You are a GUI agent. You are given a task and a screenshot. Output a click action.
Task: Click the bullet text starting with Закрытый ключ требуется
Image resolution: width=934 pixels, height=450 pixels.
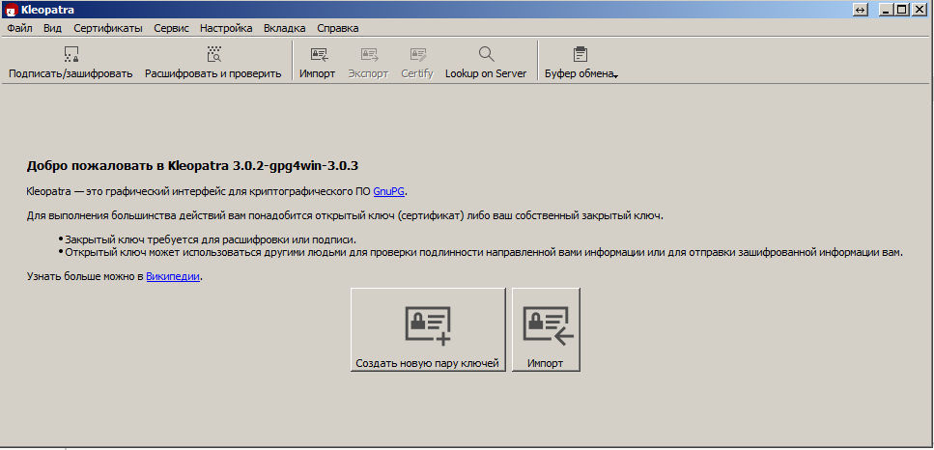point(211,239)
